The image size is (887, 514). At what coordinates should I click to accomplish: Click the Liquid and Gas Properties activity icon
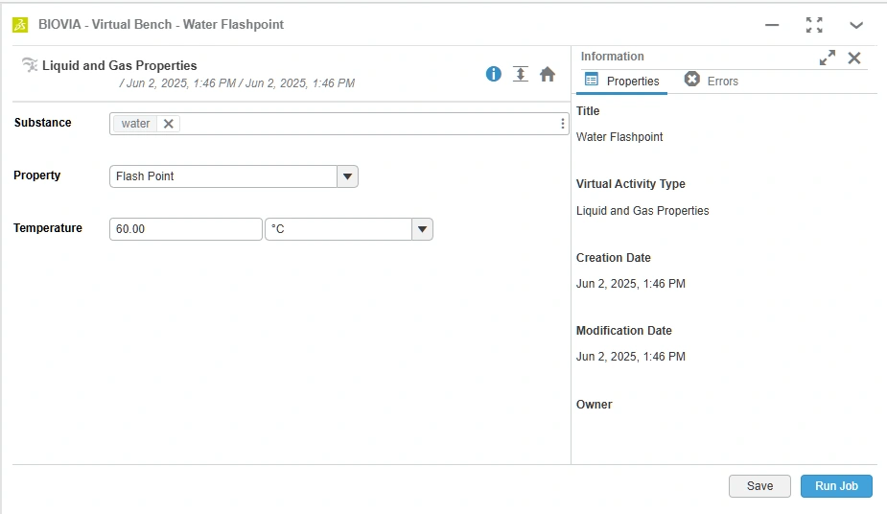coord(30,65)
